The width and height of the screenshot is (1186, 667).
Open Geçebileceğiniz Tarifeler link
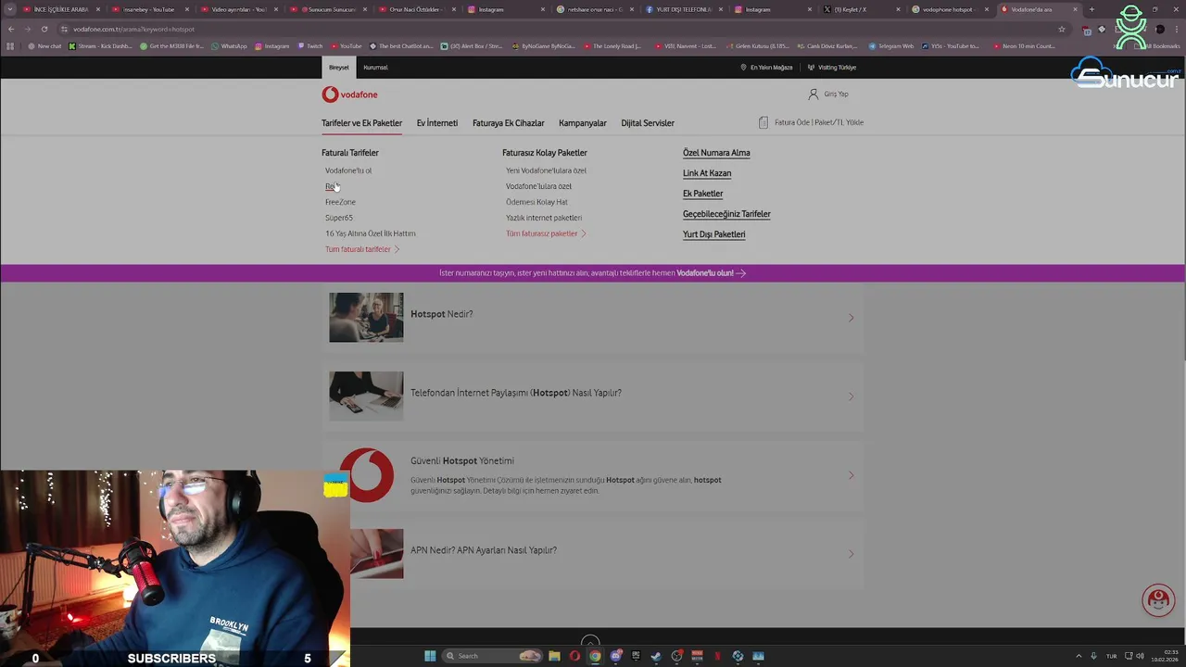tap(726, 214)
